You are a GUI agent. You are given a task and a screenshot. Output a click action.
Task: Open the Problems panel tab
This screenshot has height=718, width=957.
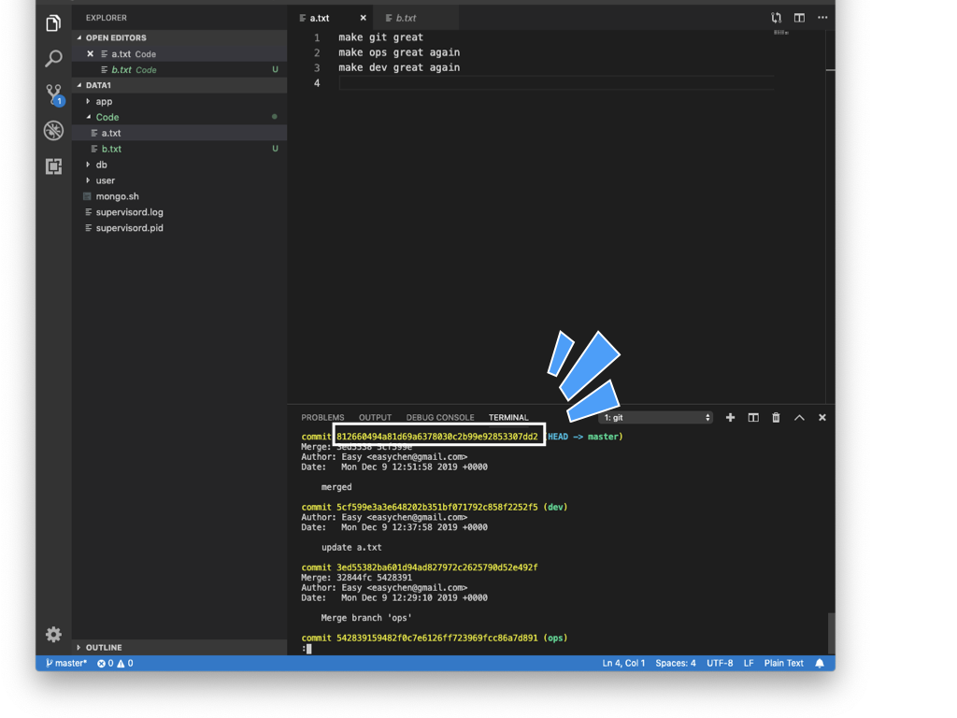(322, 418)
